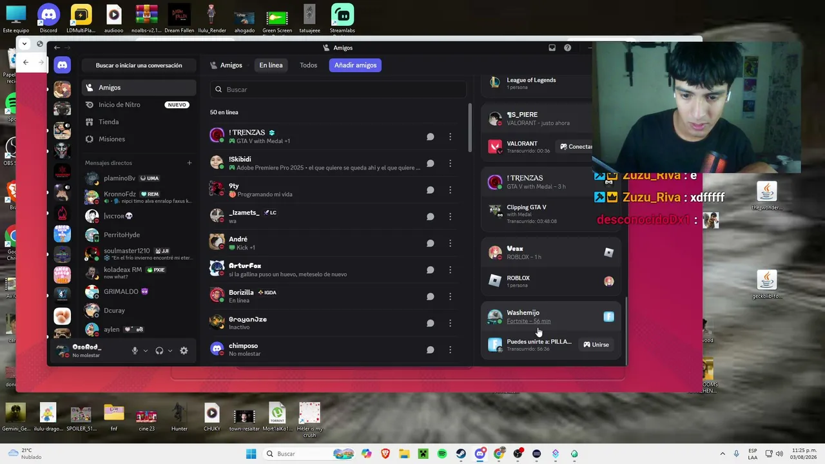825x464 pixels.
Task: Open Minecraft launcher from the taskbar
Action: click(x=423, y=454)
